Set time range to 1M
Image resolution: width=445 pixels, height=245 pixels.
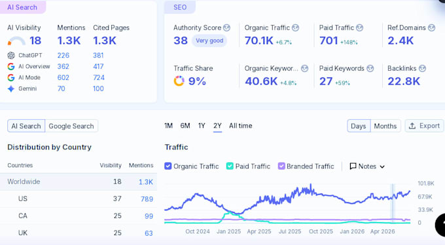tap(169, 126)
